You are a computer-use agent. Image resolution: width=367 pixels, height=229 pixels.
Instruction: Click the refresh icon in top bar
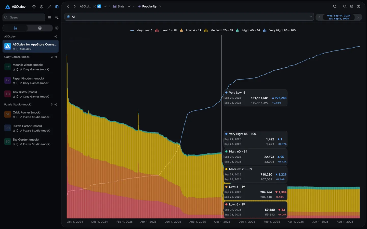pyautogui.click(x=335, y=6)
